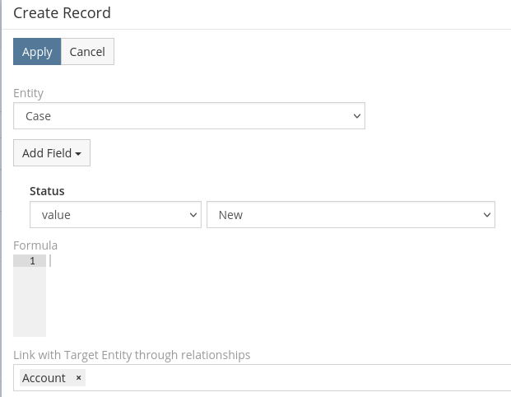Click the Formula label text

35,245
